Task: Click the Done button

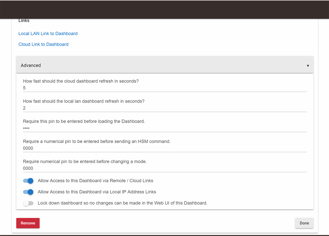Action: [x=304, y=223]
